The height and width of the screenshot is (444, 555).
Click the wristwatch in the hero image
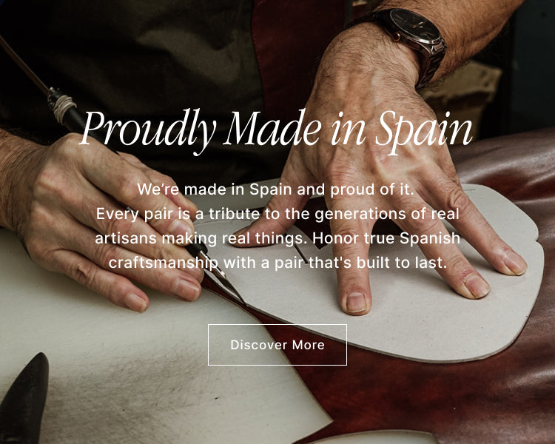(x=412, y=41)
